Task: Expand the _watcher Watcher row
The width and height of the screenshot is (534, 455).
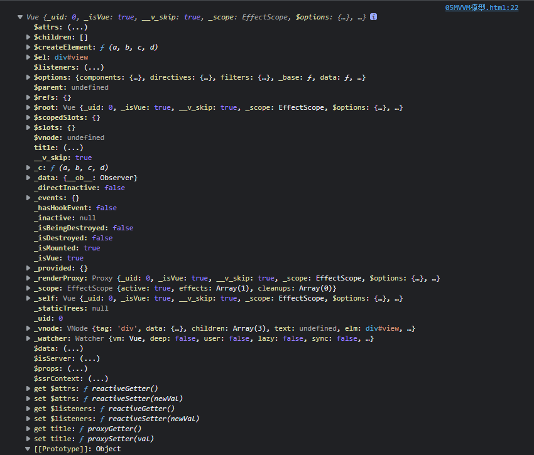Action: coord(28,338)
